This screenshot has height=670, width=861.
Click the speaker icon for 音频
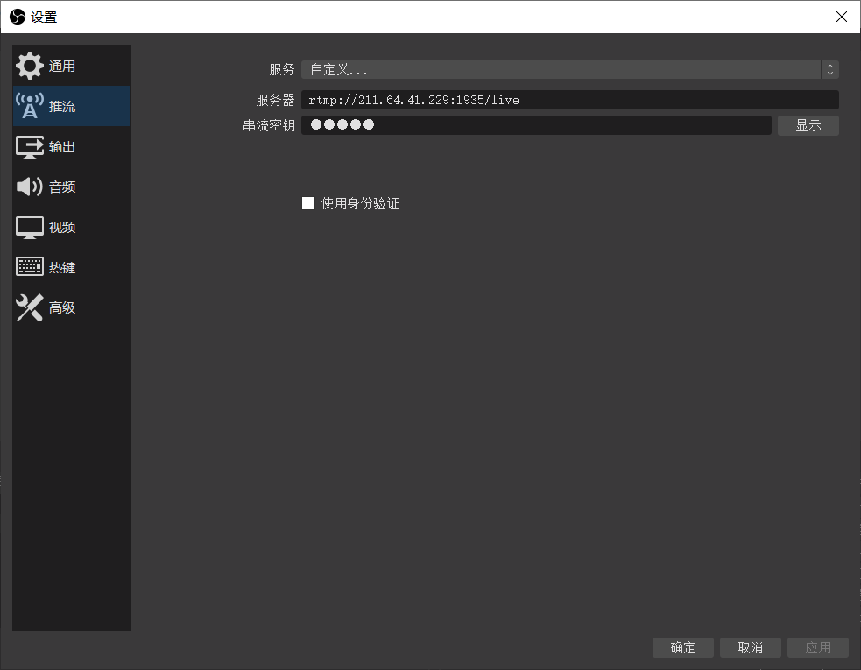[x=30, y=187]
